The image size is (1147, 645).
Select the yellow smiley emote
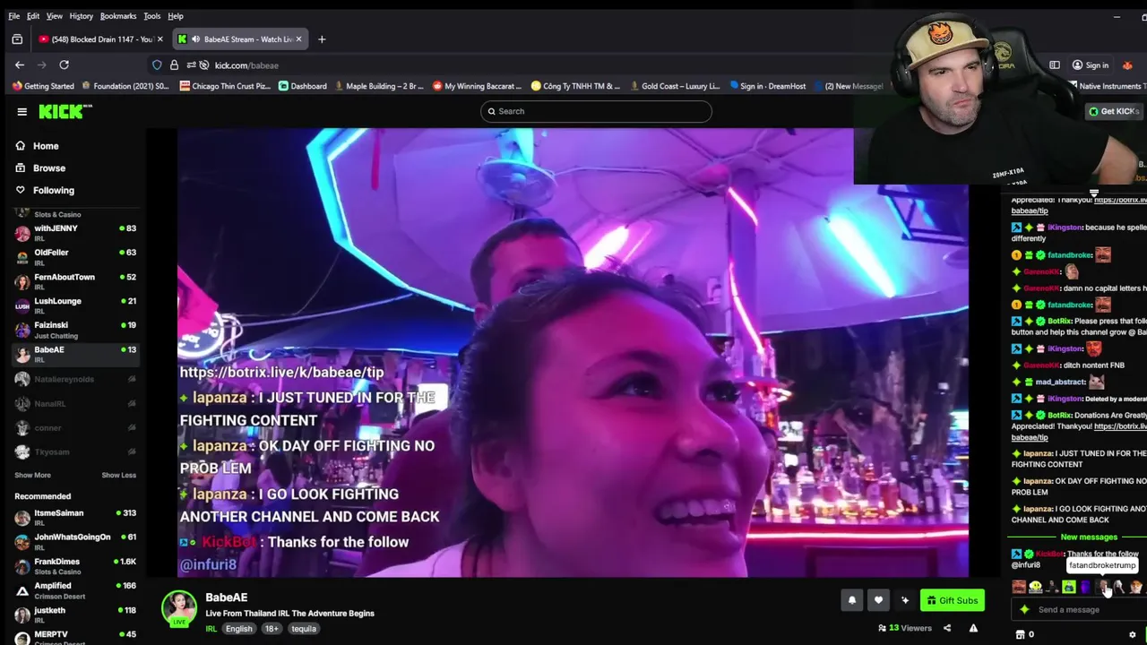[1035, 587]
